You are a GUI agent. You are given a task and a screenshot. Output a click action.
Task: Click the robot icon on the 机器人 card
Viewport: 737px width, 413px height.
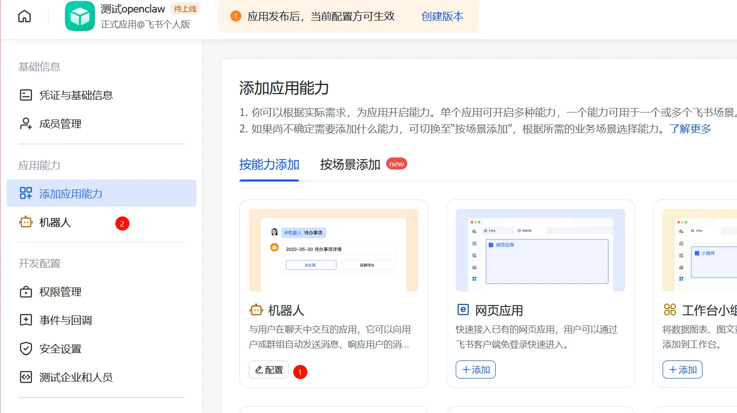[256, 310]
